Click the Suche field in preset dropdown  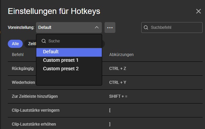pos(69,41)
